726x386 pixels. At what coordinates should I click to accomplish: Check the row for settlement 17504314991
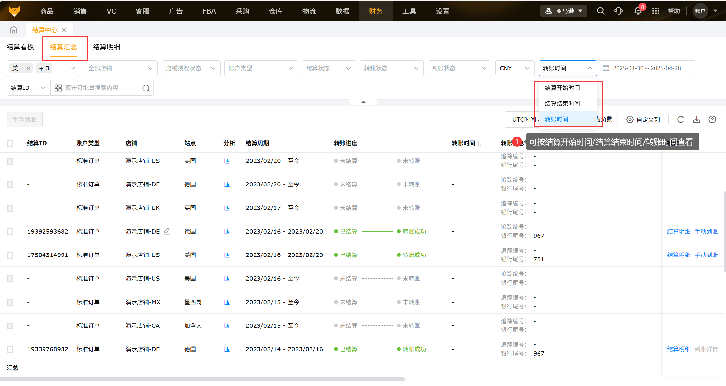(10, 255)
